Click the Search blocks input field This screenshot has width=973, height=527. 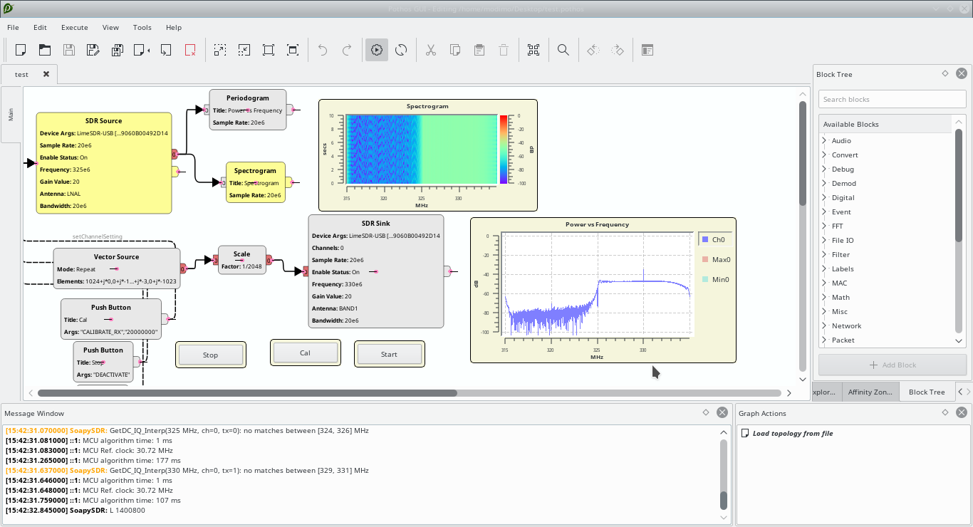coord(893,99)
